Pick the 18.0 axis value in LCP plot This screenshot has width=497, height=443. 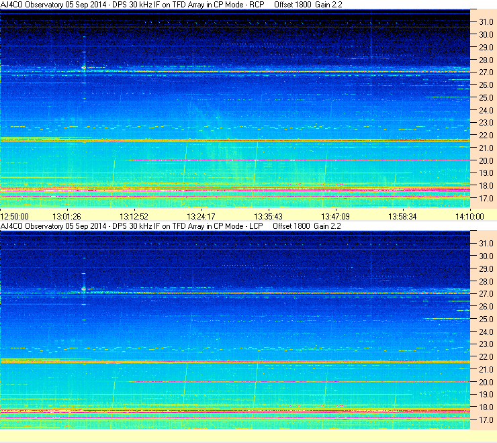click(x=486, y=407)
